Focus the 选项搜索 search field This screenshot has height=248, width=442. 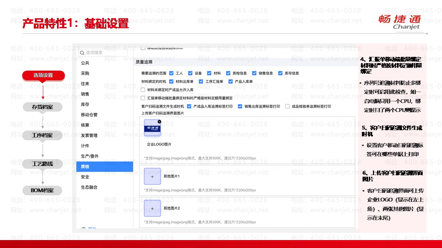click(x=103, y=53)
